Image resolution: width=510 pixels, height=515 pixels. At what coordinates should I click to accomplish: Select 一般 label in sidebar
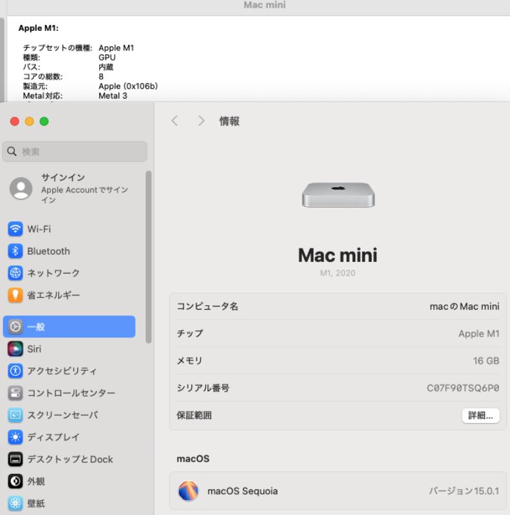pyautogui.click(x=36, y=327)
